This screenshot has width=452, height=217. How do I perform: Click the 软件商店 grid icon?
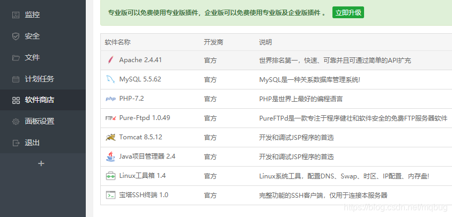16,100
